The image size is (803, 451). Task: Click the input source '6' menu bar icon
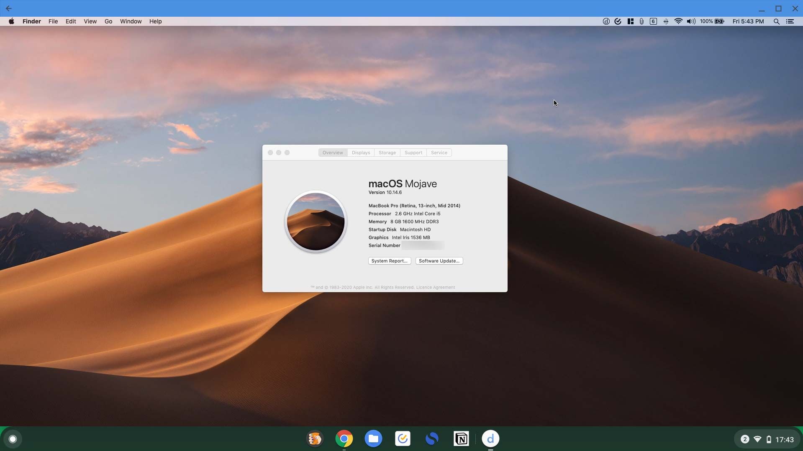(x=653, y=21)
